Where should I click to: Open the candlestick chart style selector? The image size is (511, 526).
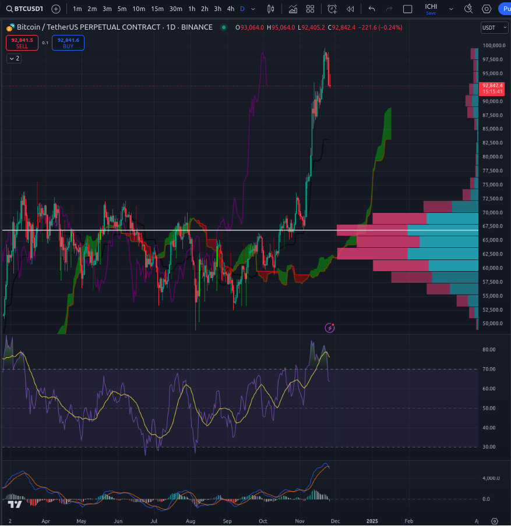click(x=270, y=9)
